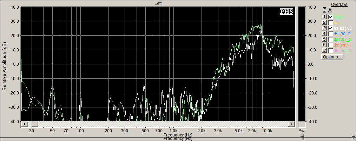Click the Pwr level meter bar

click(302, 64)
